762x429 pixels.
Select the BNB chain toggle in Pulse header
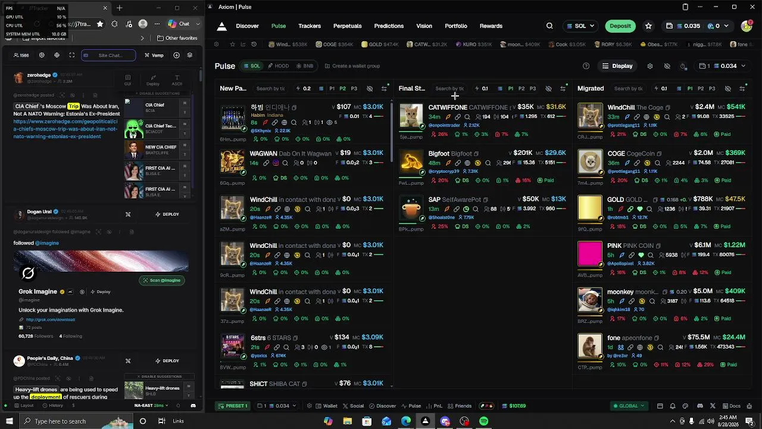click(305, 66)
